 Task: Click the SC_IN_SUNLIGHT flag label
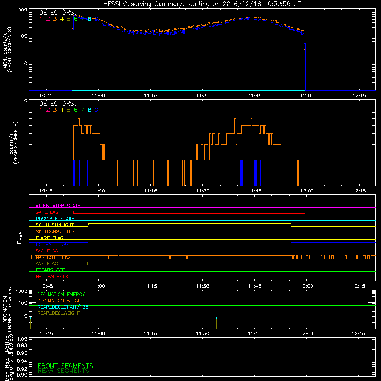point(55,225)
